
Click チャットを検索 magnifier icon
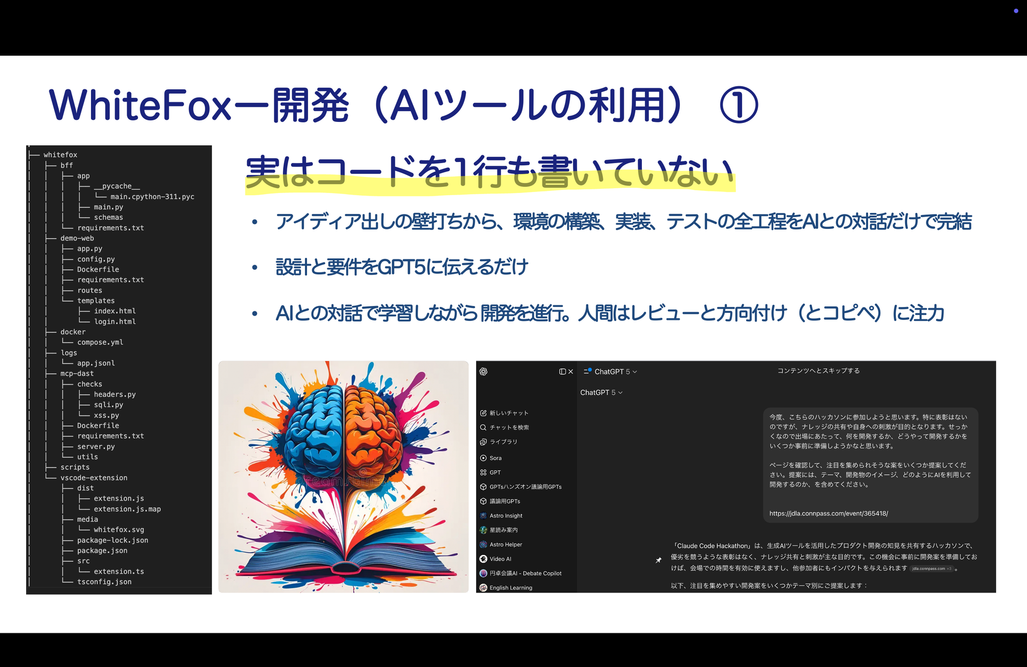coord(484,427)
